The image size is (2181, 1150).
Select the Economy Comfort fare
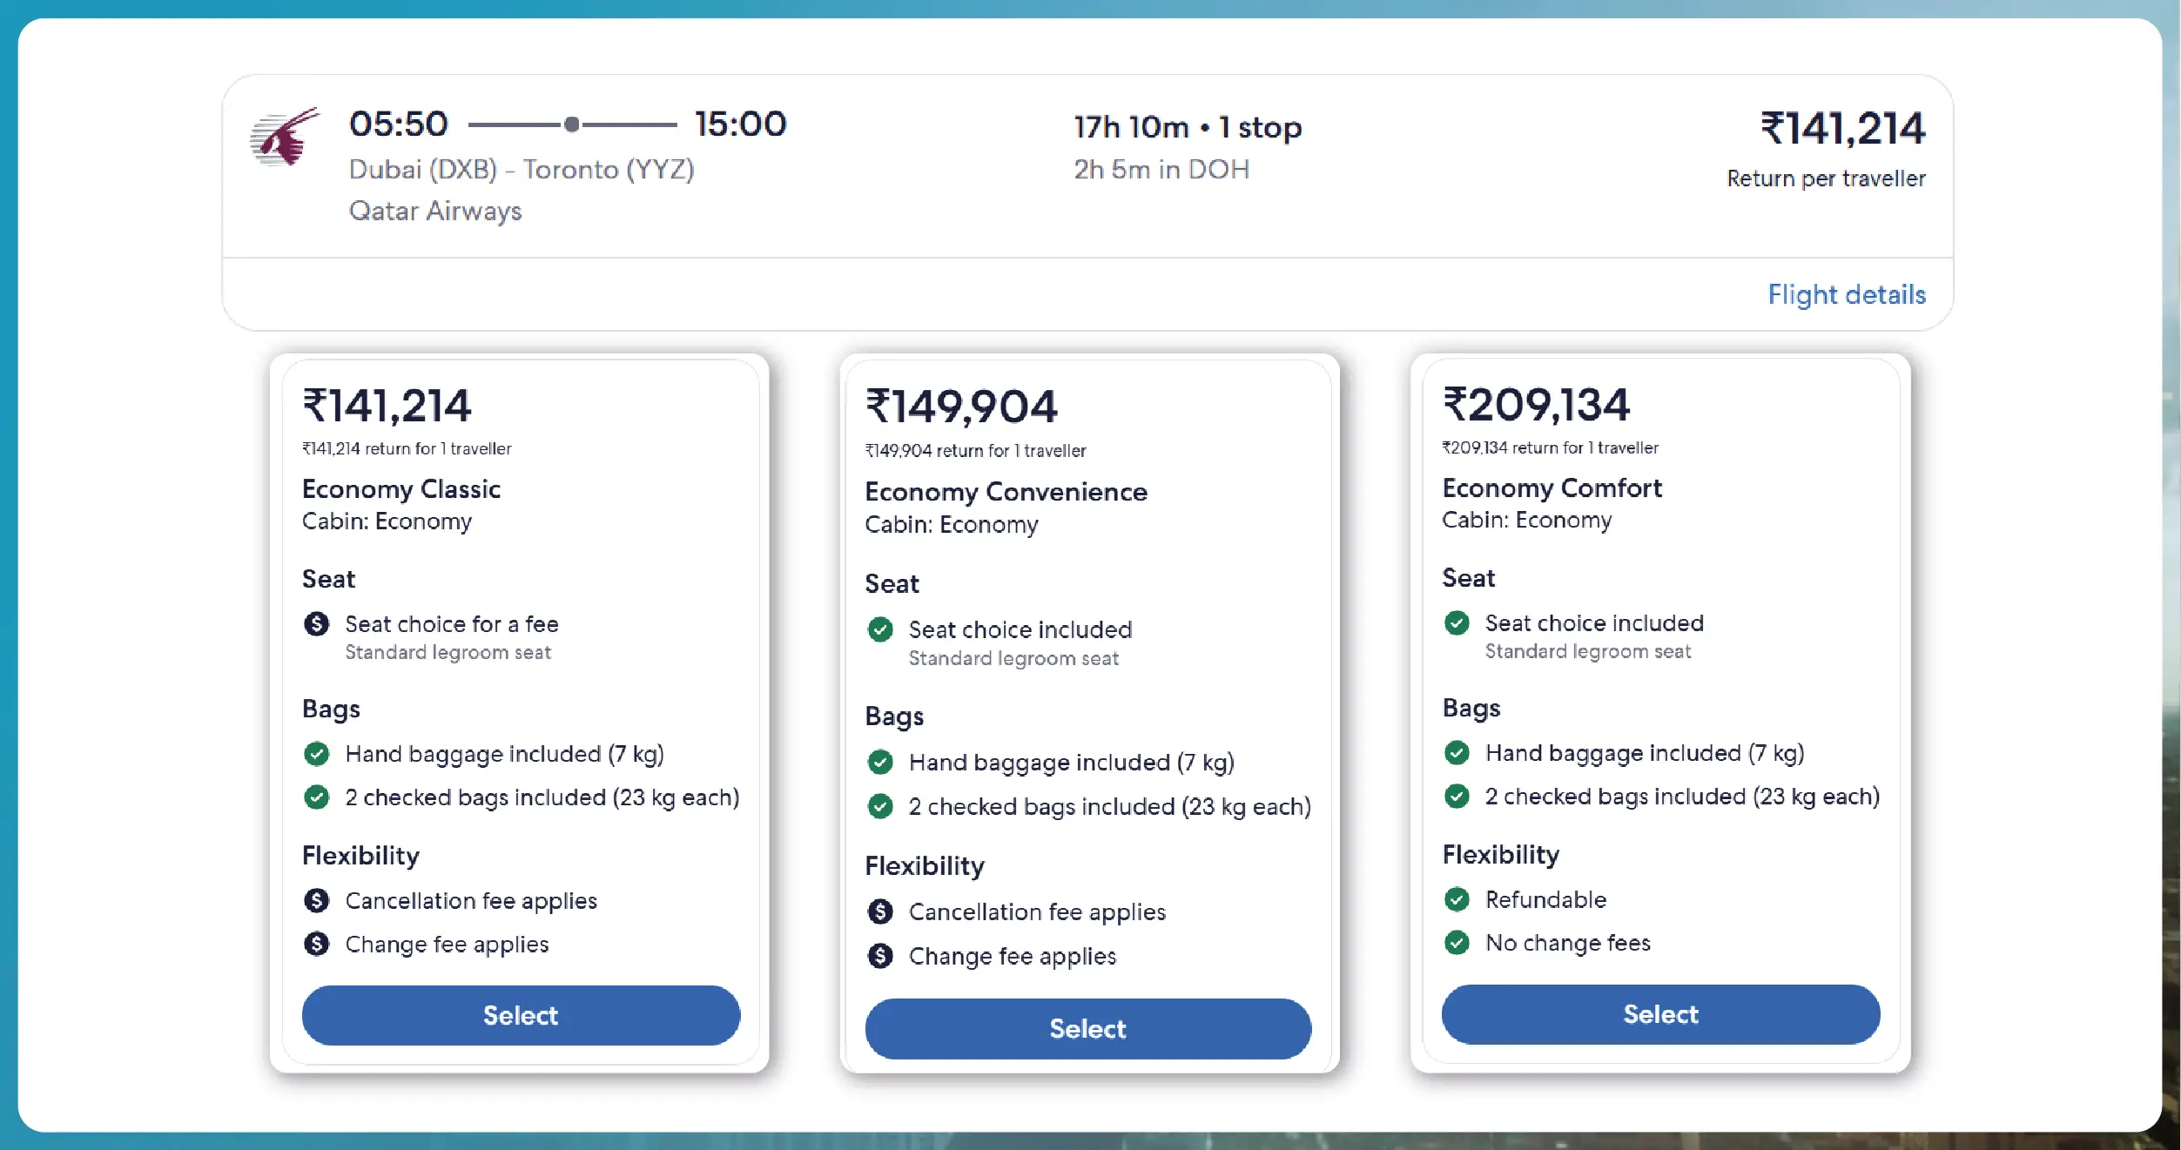point(1659,1013)
